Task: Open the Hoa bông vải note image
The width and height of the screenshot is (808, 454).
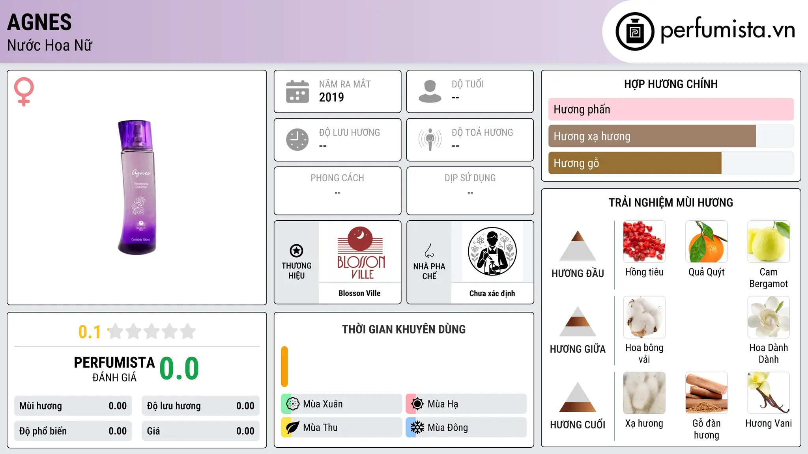Action: 644,317
